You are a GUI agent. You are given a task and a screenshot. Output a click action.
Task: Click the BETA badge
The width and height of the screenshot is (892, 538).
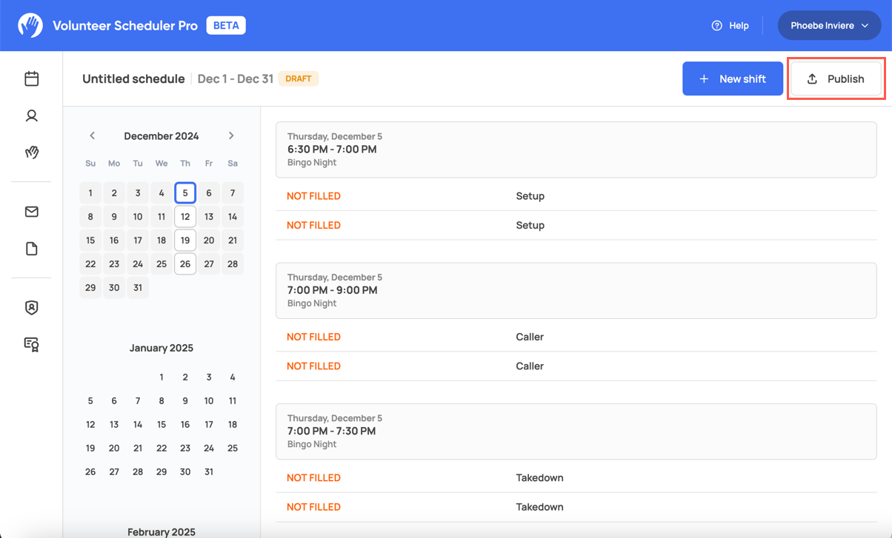(x=225, y=25)
